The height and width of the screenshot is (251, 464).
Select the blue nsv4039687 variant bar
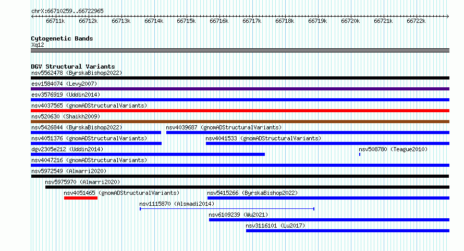point(308,133)
